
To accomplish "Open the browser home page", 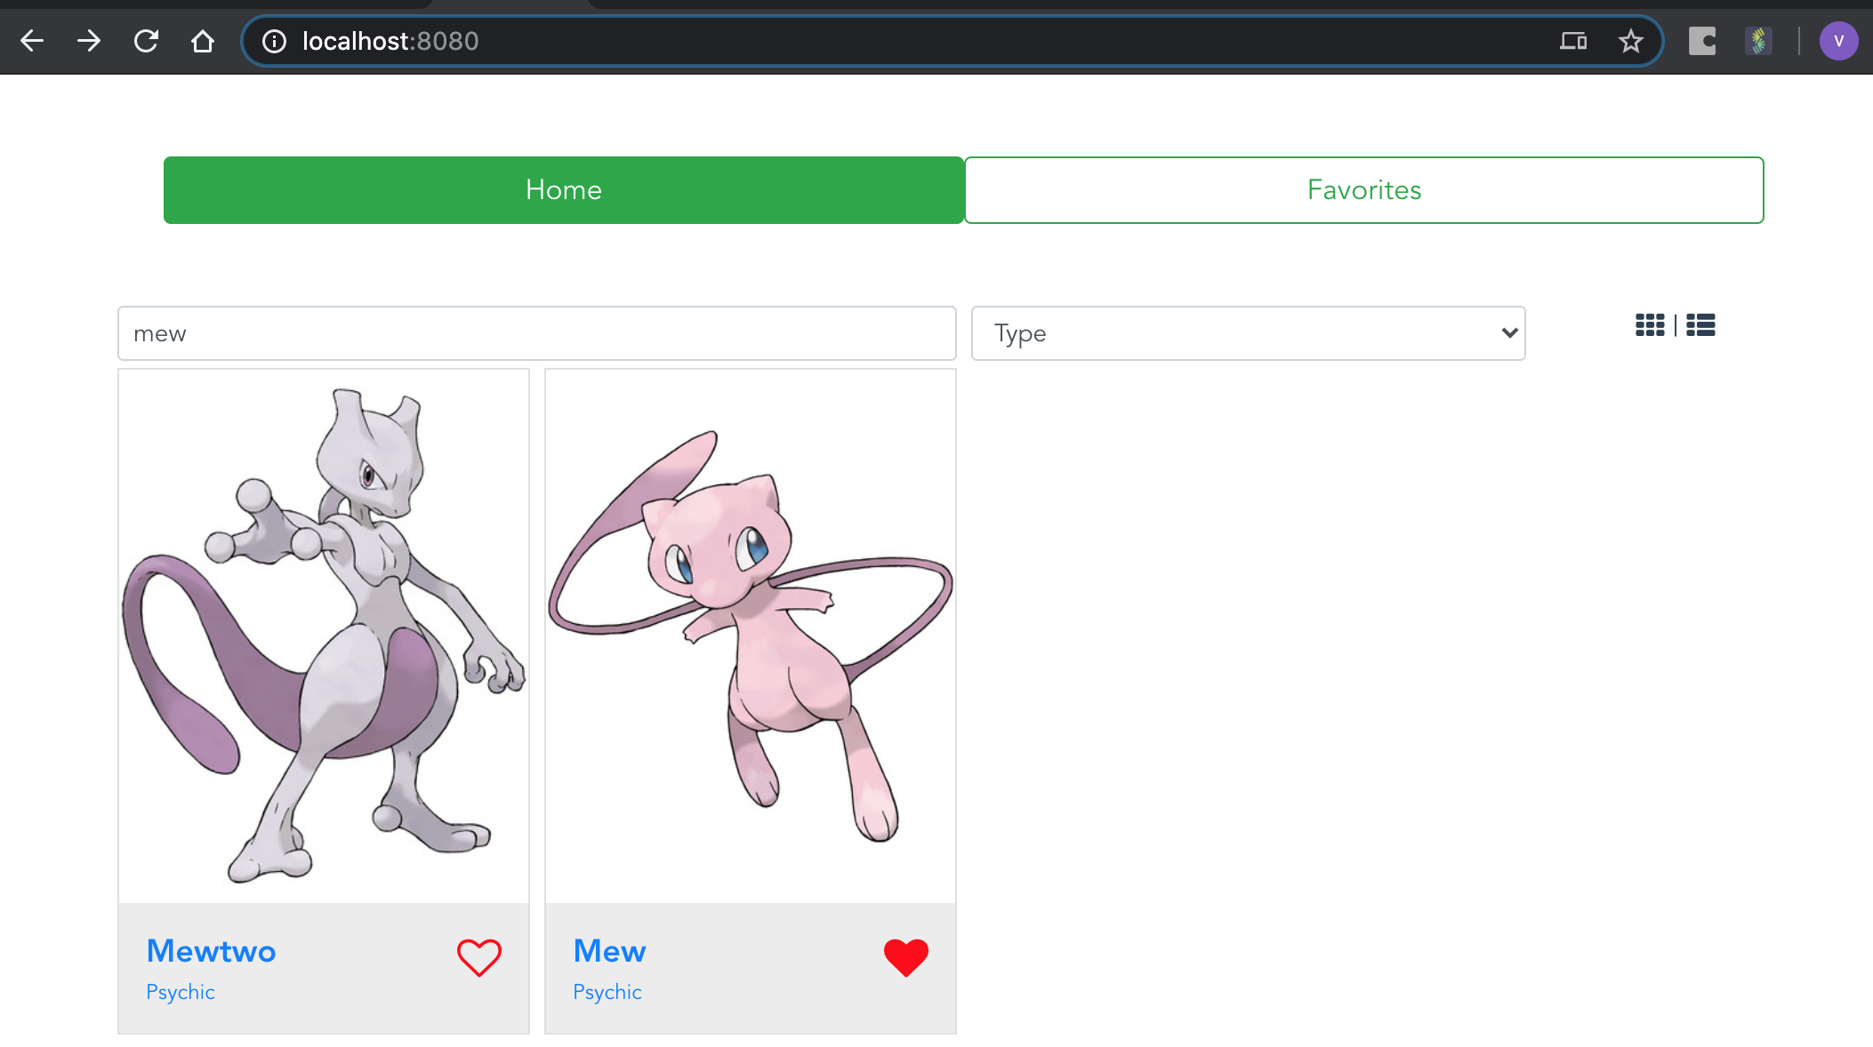I will point(203,41).
